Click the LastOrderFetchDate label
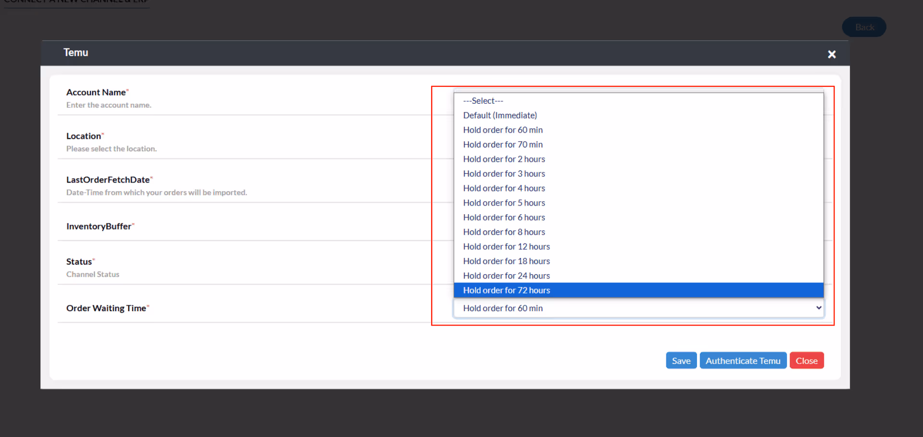Image resolution: width=923 pixels, height=437 pixels. pyautogui.click(x=108, y=180)
